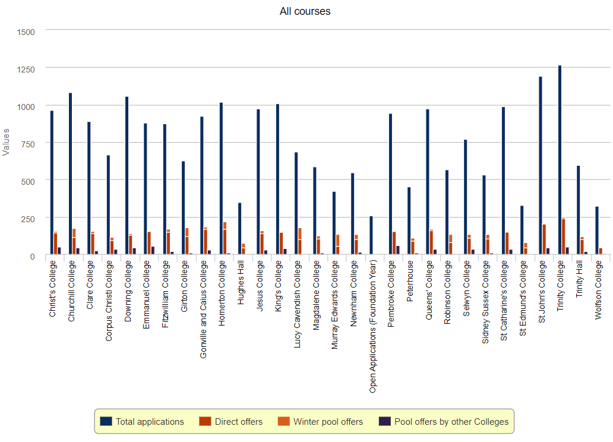Viewport: 613px width, 442px height.
Task: Click St John's College Total applications bar
Action: (x=541, y=165)
